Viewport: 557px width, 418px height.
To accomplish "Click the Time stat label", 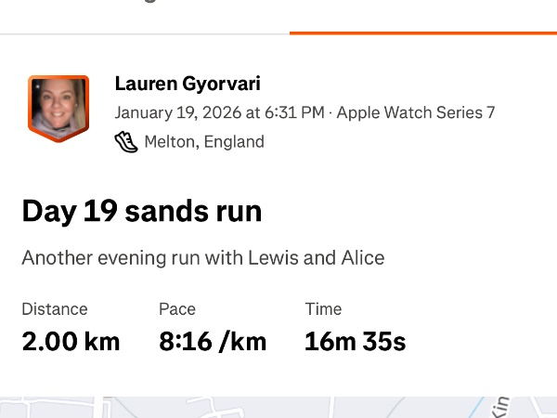I will click(x=323, y=309).
